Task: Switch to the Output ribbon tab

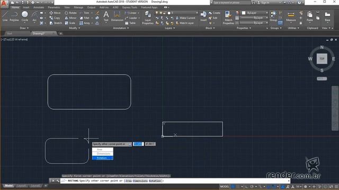Action: (91, 7)
